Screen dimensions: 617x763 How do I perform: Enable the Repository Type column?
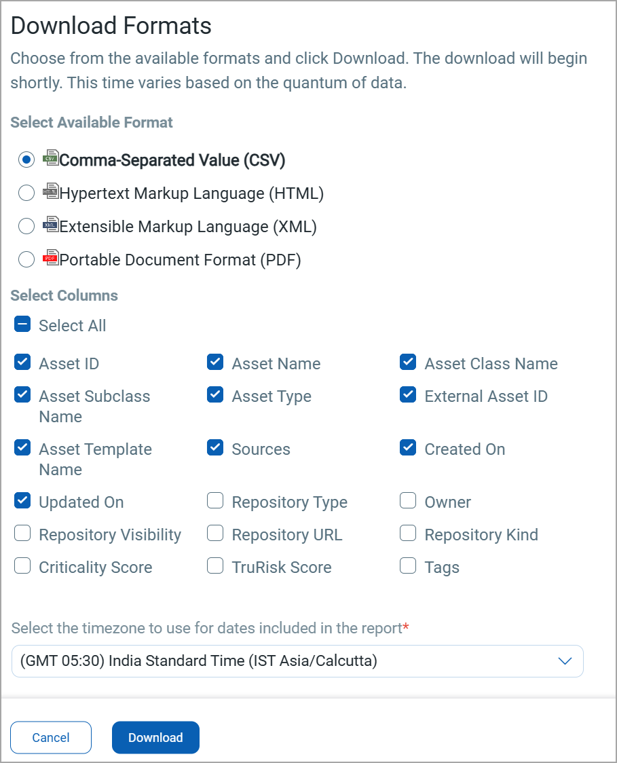215,501
